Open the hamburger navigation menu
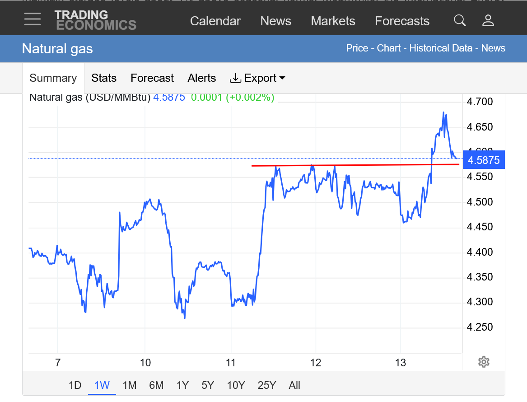Viewport: 527px width, 402px height. pos(33,19)
